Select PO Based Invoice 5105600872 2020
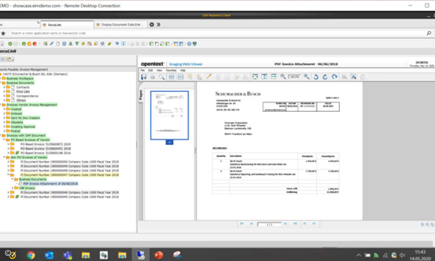 click(45, 144)
